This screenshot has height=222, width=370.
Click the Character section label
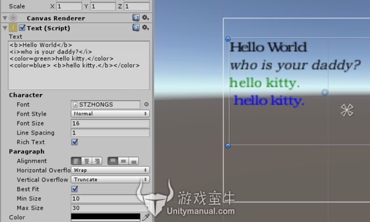(x=26, y=95)
